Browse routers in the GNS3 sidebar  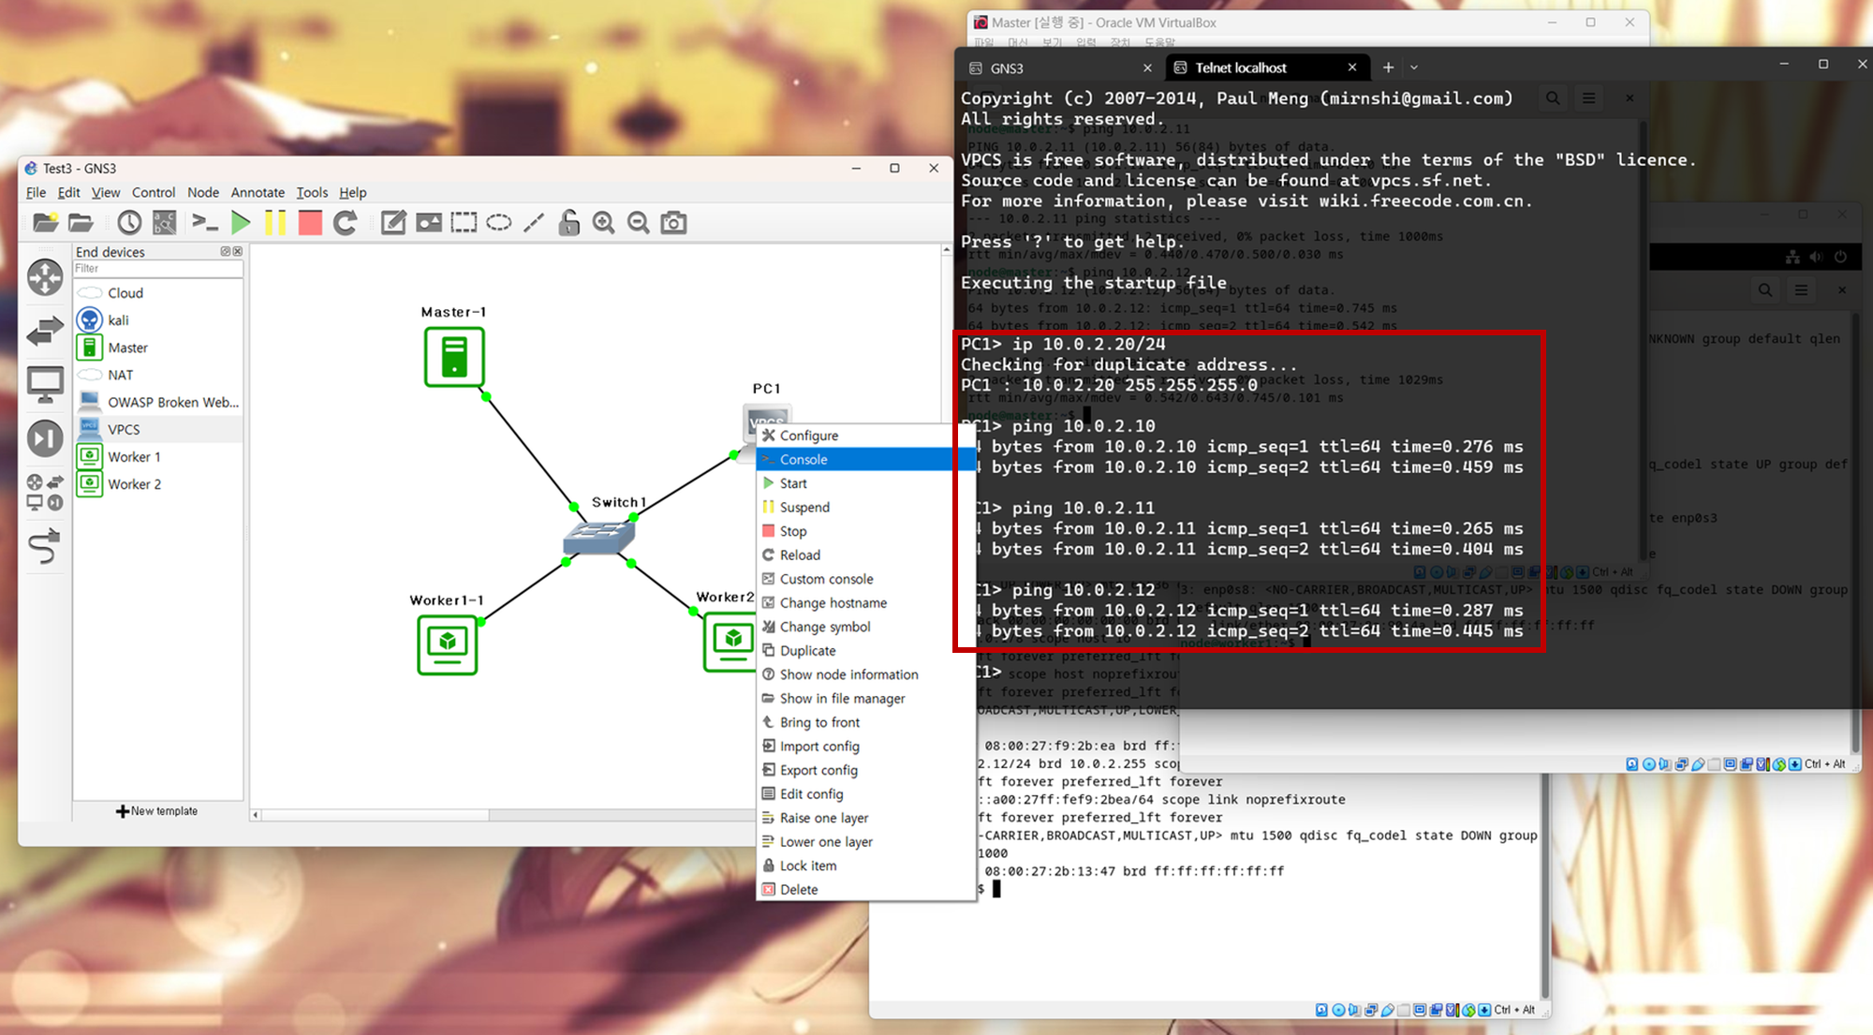(x=45, y=277)
